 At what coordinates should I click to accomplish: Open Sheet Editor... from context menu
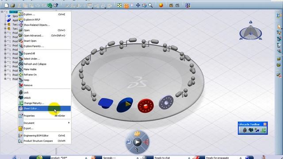44,108
